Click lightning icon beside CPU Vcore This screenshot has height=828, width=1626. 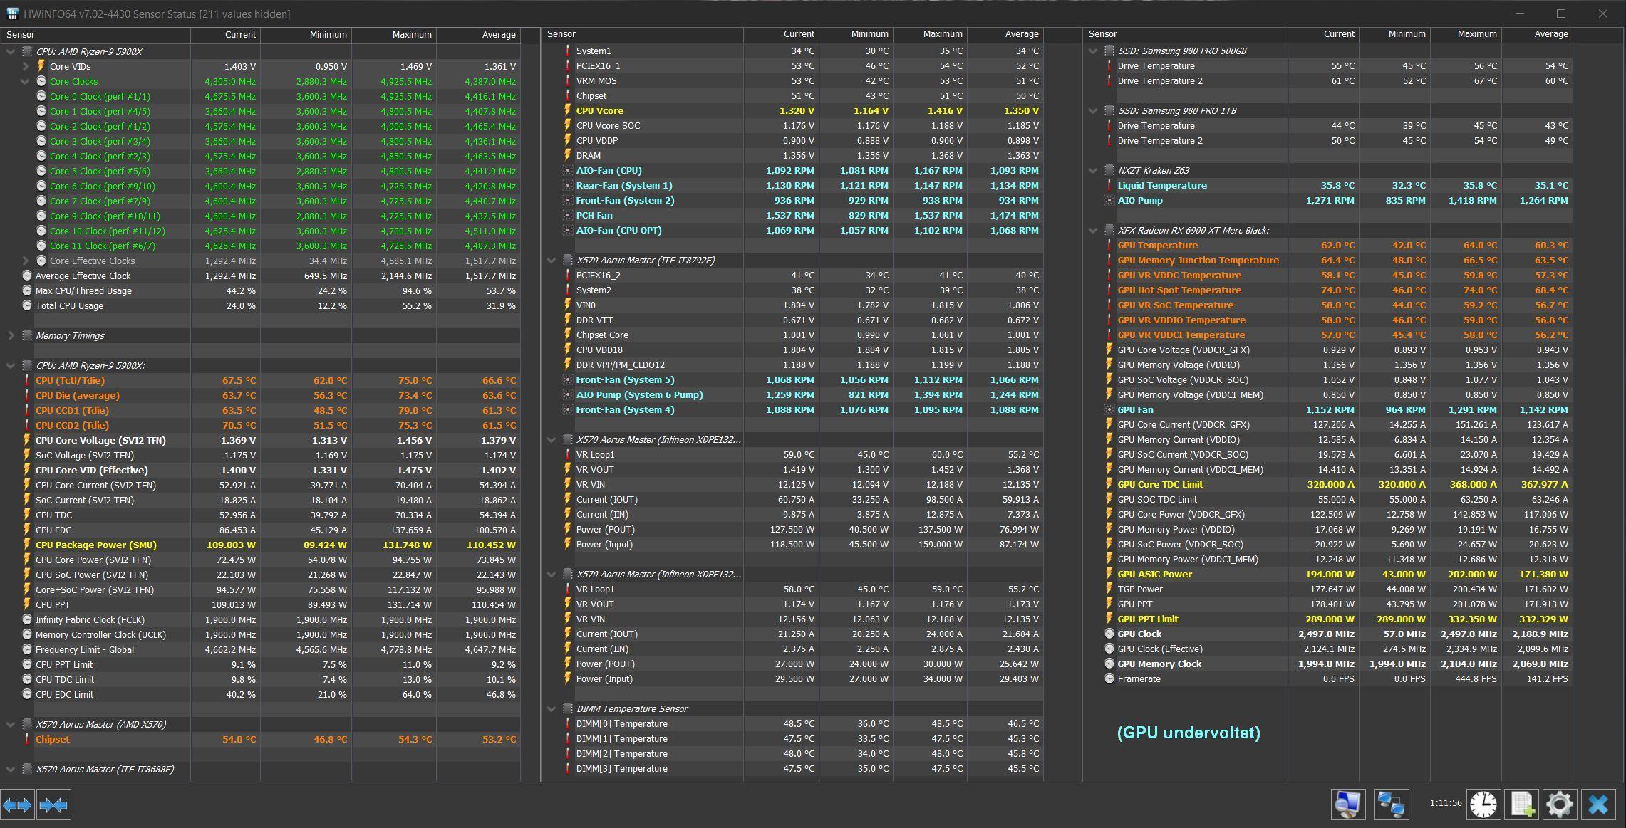[567, 110]
